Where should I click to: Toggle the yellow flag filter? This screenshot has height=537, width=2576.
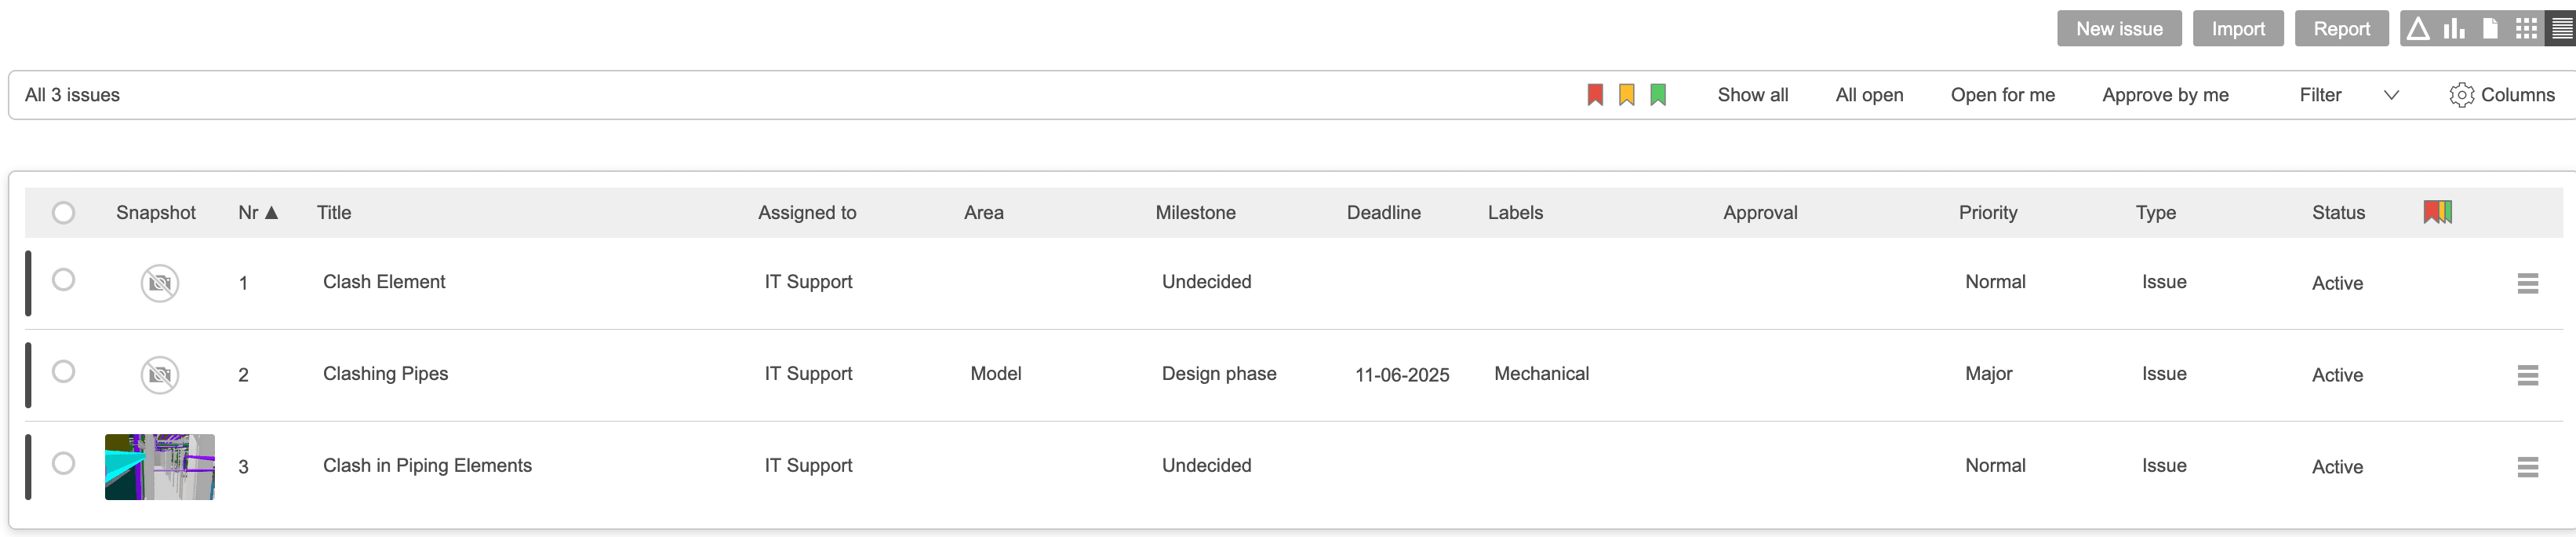pyautogui.click(x=1626, y=94)
